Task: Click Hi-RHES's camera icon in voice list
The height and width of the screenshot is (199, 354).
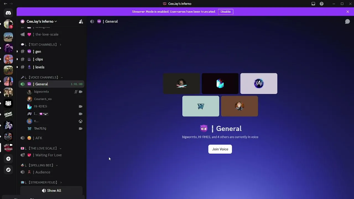Action: coord(80,106)
